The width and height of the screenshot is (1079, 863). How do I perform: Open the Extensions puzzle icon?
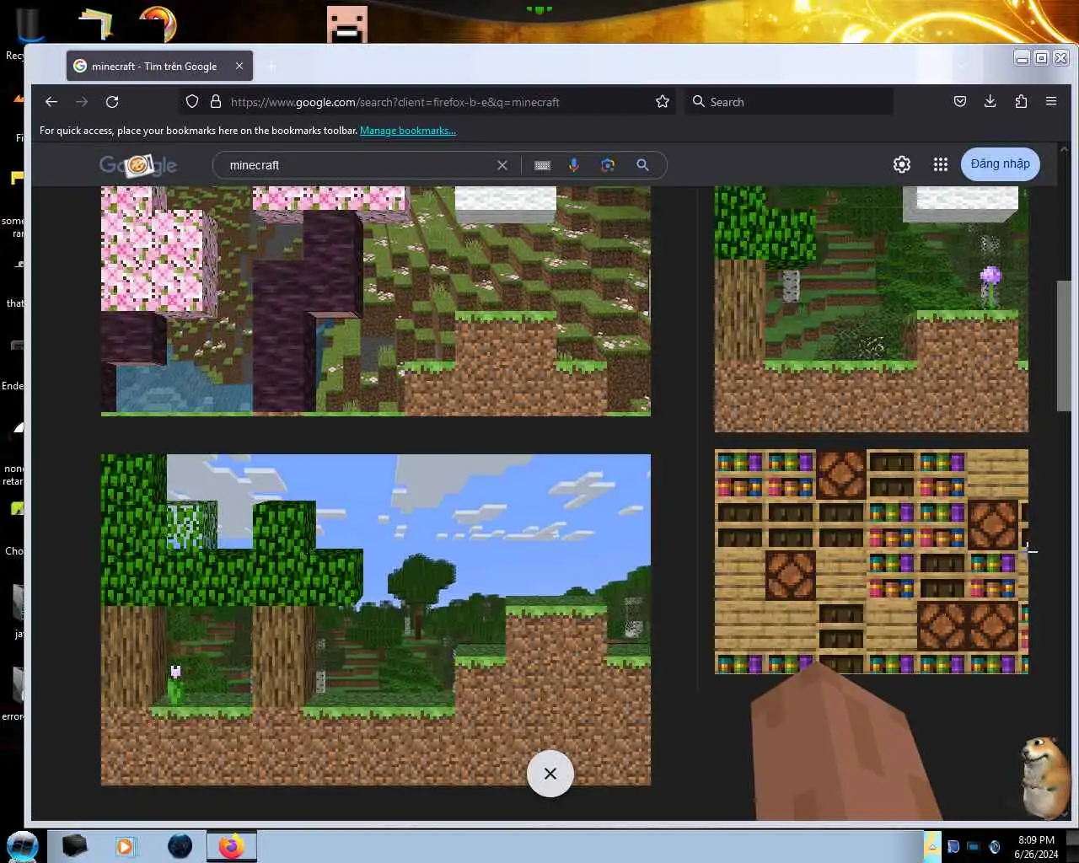[x=1021, y=102]
